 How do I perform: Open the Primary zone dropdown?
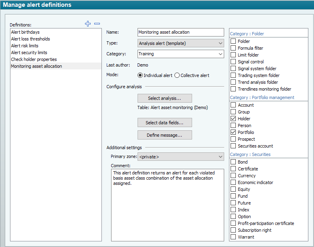tap(180, 157)
